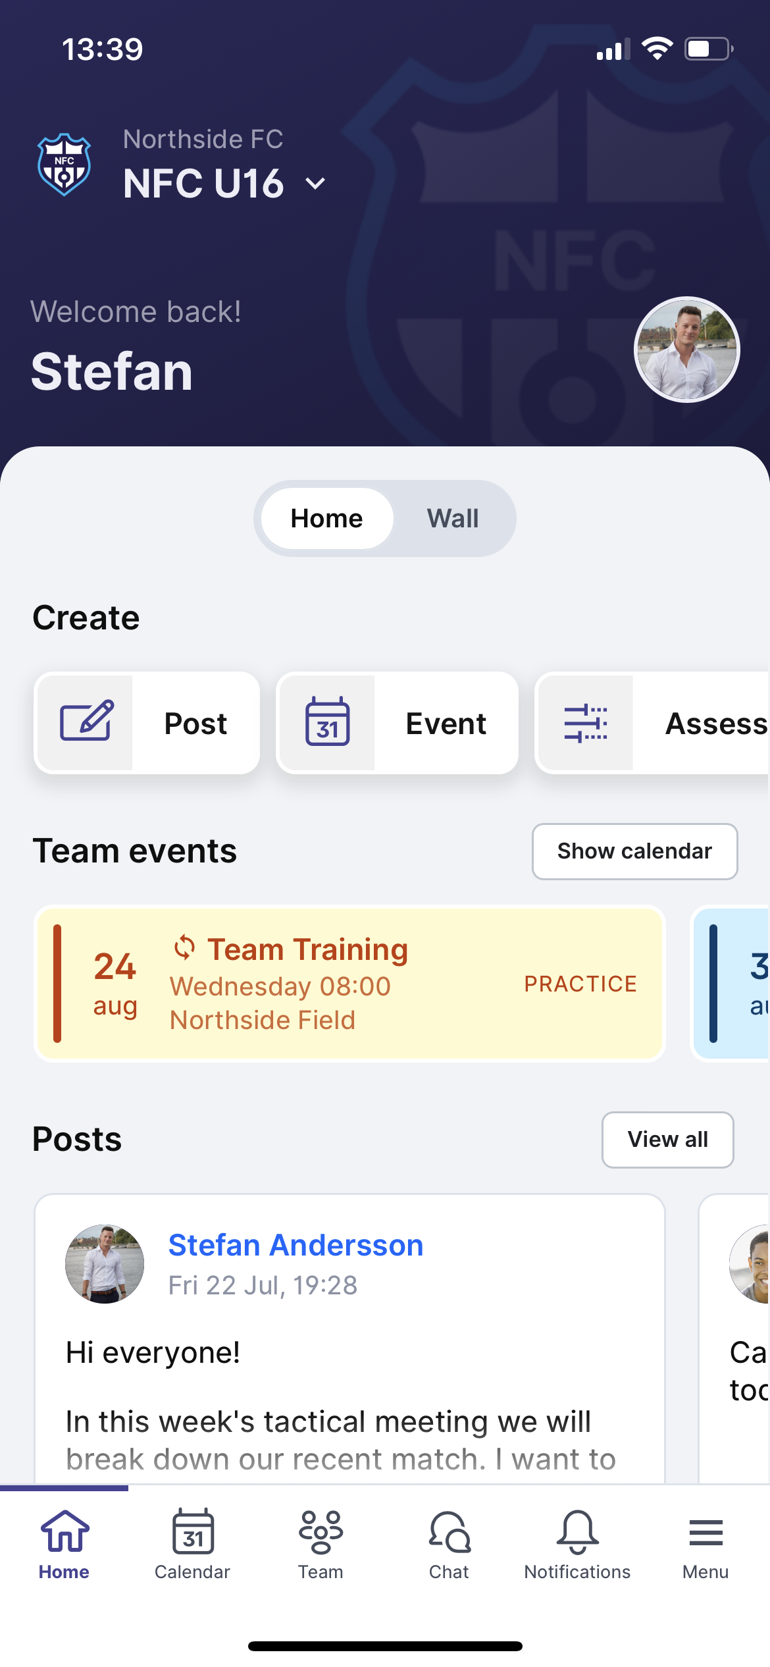Tap the Assess sliders icon
The width and height of the screenshot is (770, 1667).
coord(586,722)
